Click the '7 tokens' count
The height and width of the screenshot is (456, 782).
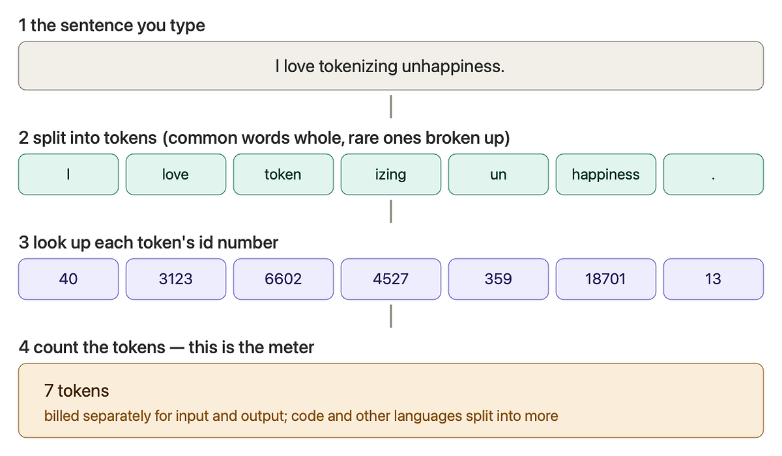77,391
